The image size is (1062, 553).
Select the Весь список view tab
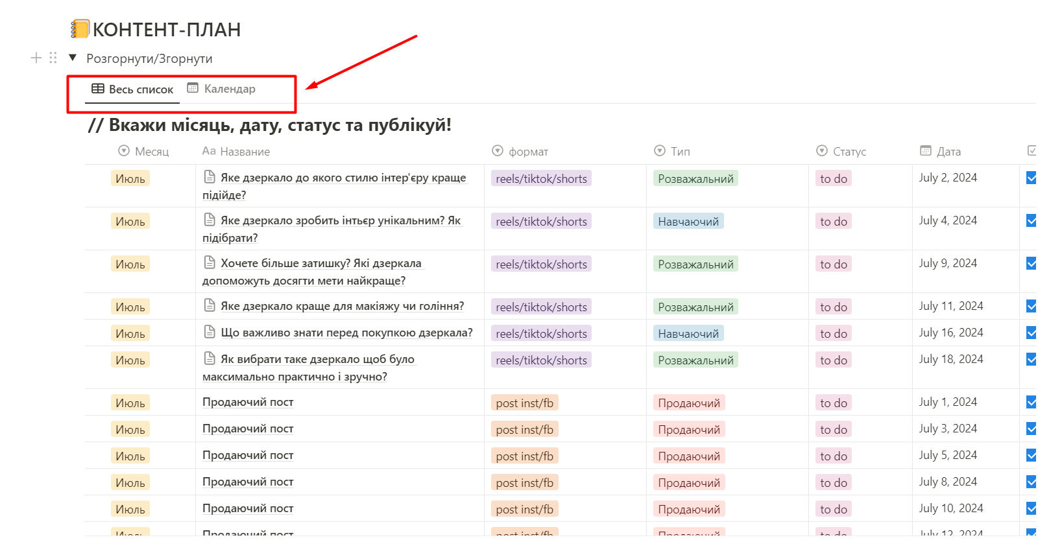[133, 89]
